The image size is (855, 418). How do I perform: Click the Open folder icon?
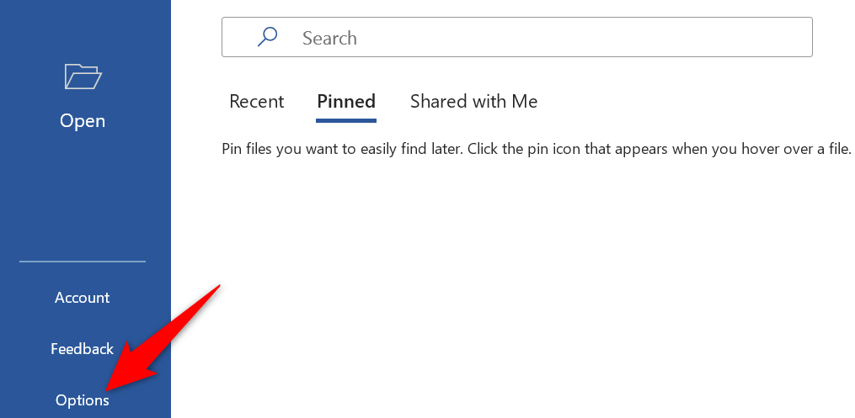click(83, 77)
